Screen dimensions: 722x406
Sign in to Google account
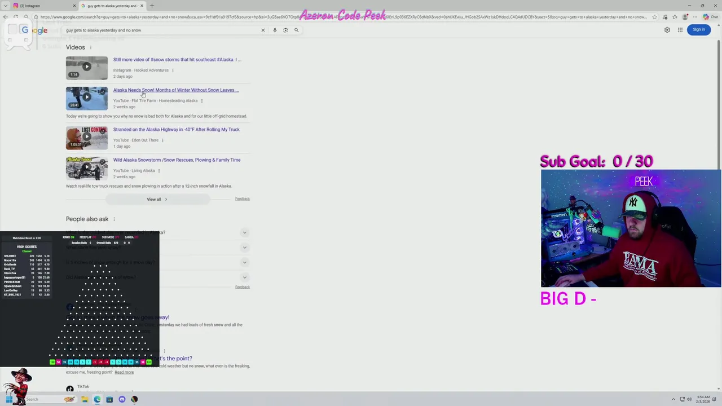pos(699,30)
